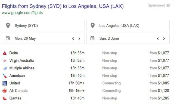Click the Air Canada maple leaf logo
The width and height of the screenshot is (174, 104).
pos(5,91)
